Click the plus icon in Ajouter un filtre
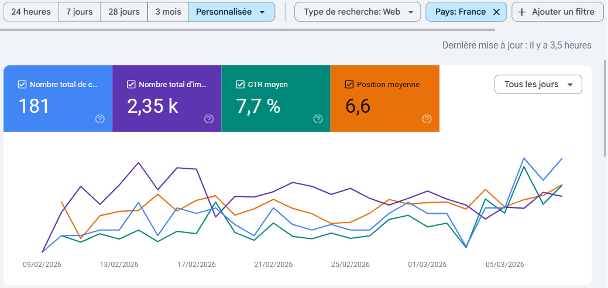Viewport: 608px width, 288px height. pos(522,12)
